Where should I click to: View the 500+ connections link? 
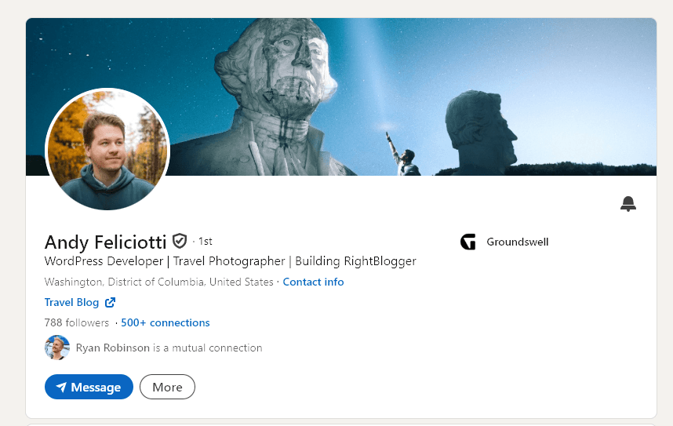[166, 322]
